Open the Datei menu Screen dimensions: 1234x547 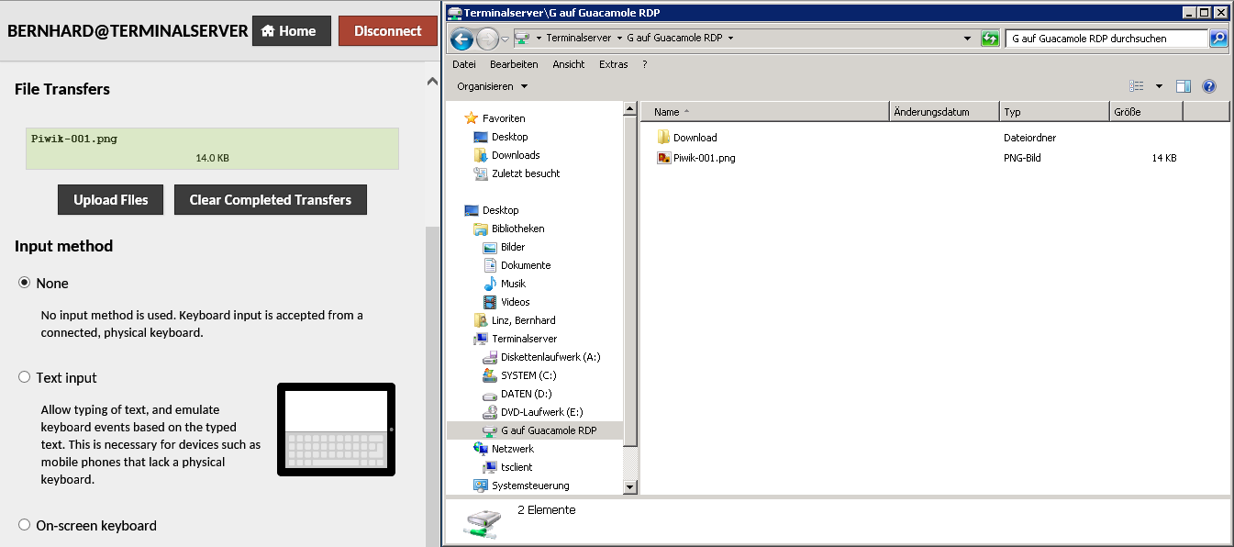[464, 64]
